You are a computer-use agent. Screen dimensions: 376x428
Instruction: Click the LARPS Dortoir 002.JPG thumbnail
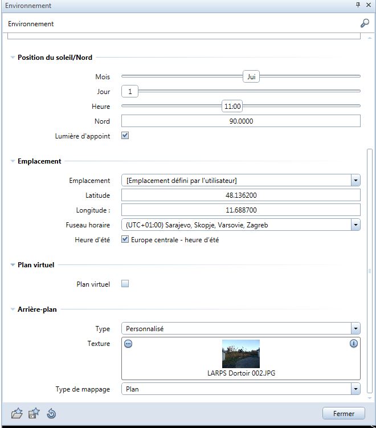coord(241,354)
